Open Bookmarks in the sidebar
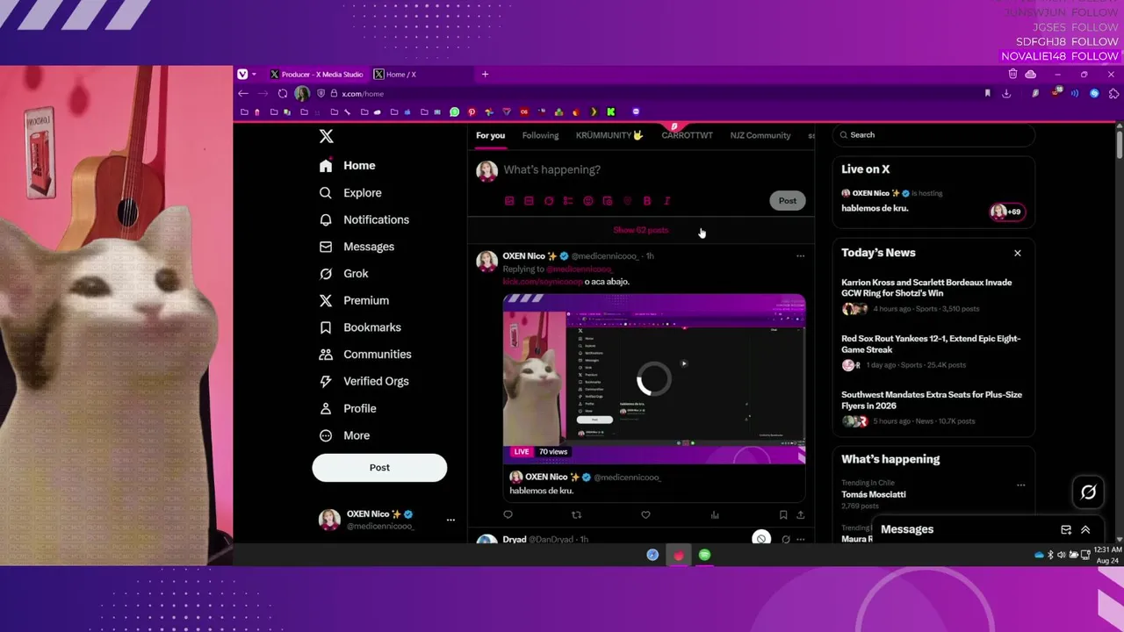This screenshot has width=1124, height=632. 360,327
